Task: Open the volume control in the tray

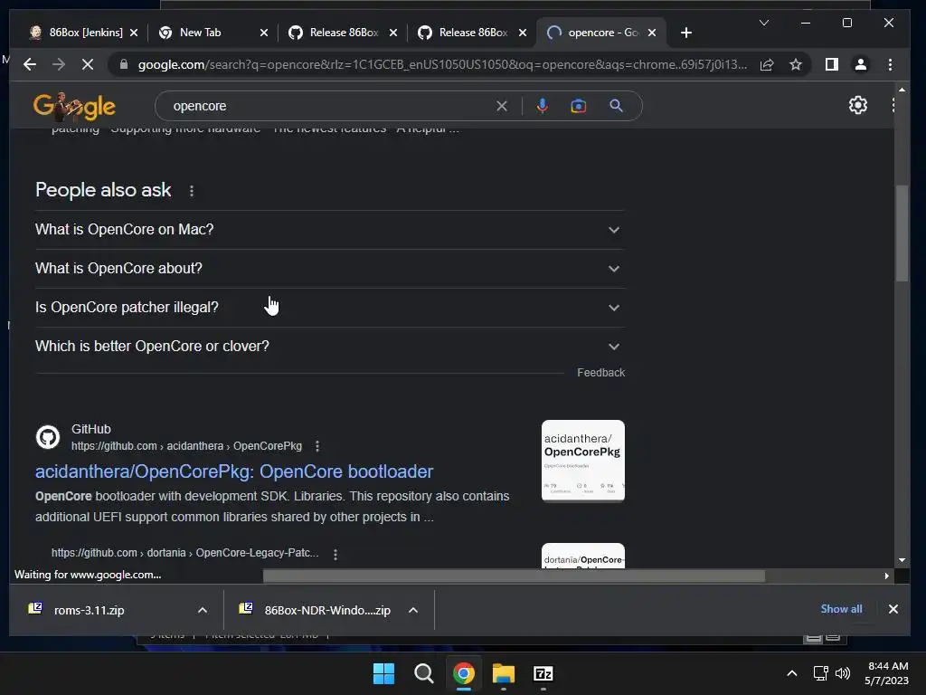Action: [x=843, y=673]
